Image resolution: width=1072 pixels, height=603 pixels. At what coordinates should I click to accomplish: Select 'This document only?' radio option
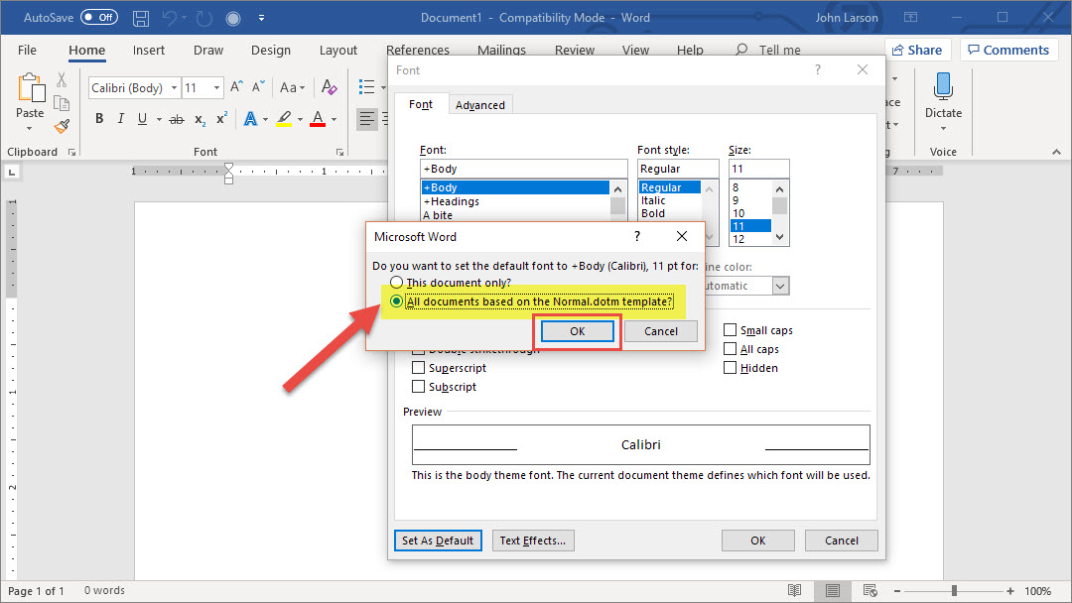pyautogui.click(x=397, y=283)
